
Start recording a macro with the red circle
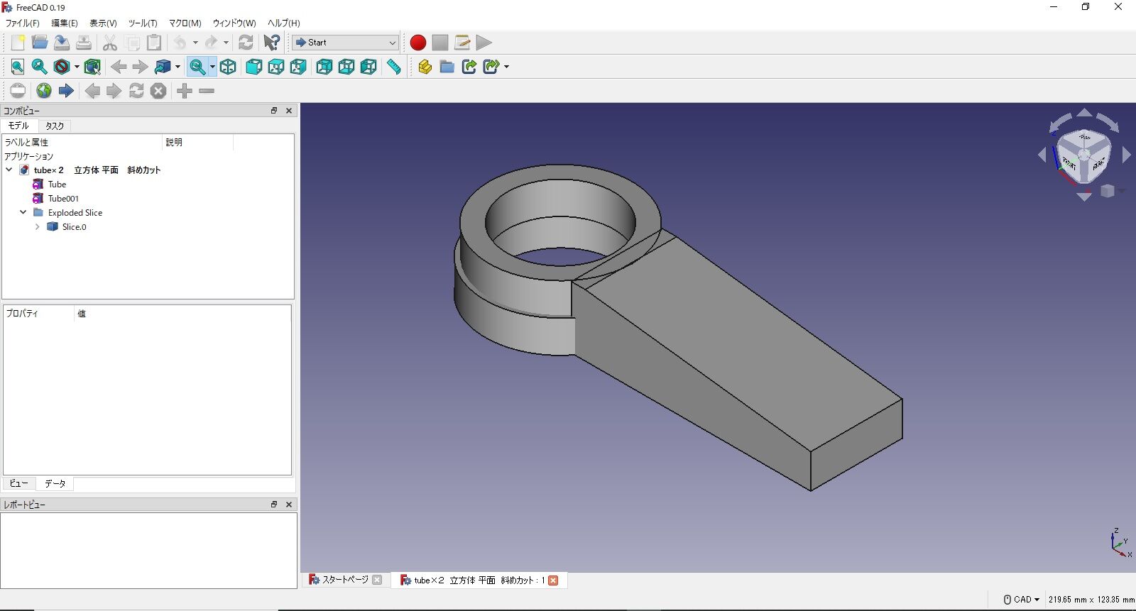pyautogui.click(x=418, y=43)
